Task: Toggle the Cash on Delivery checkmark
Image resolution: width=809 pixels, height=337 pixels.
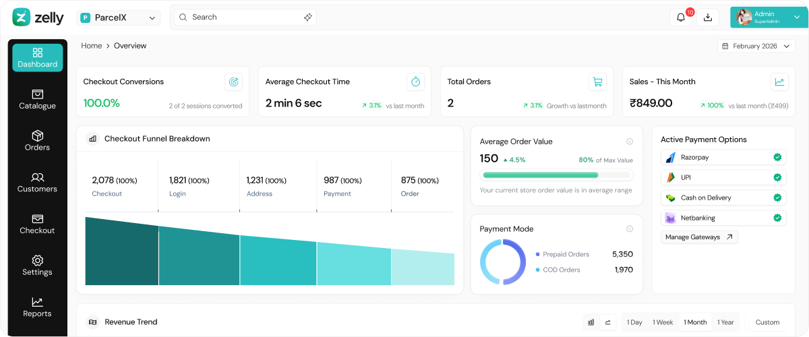Action: click(777, 198)
